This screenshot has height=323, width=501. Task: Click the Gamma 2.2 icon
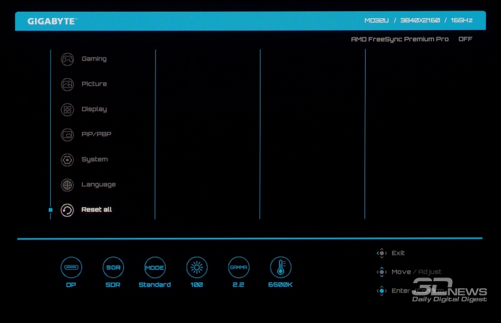tap(239, 267)
